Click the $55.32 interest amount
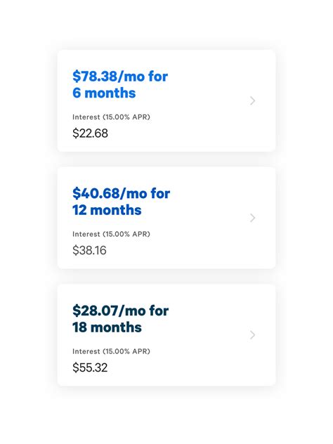 click(90, 367)
